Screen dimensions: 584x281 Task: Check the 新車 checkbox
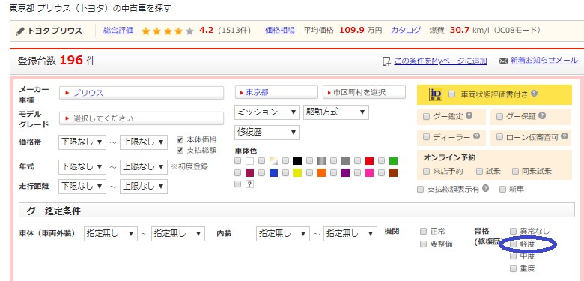click(502, 190)
